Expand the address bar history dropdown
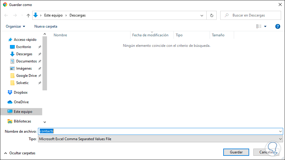285x160 pixels. [x=202, y=15]
